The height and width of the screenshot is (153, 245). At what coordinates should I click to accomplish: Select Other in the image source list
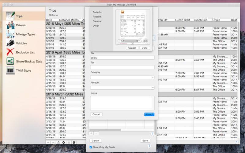point(96,26)
